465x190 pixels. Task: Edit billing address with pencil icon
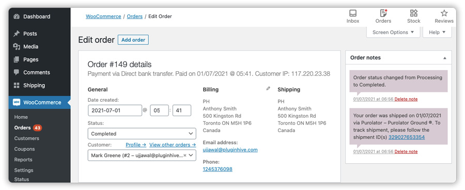coord(268,88)
